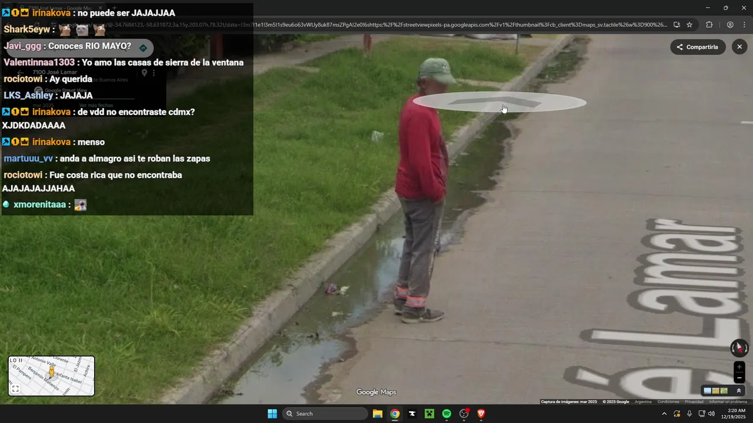Click the Argentina footer link
This screenshot has height=423, width=753.
643,402
